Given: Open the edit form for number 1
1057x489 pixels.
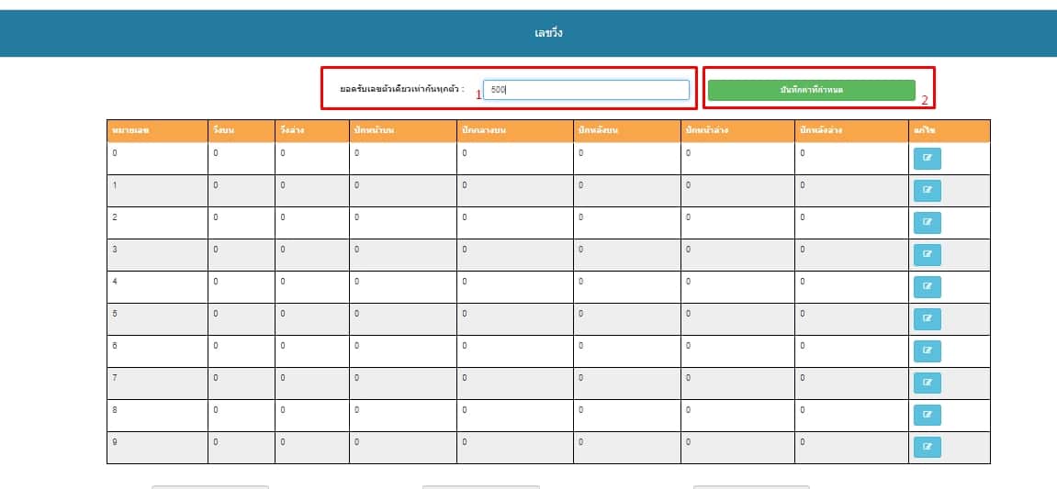Looking at the screenshot, I should [927, 191].
